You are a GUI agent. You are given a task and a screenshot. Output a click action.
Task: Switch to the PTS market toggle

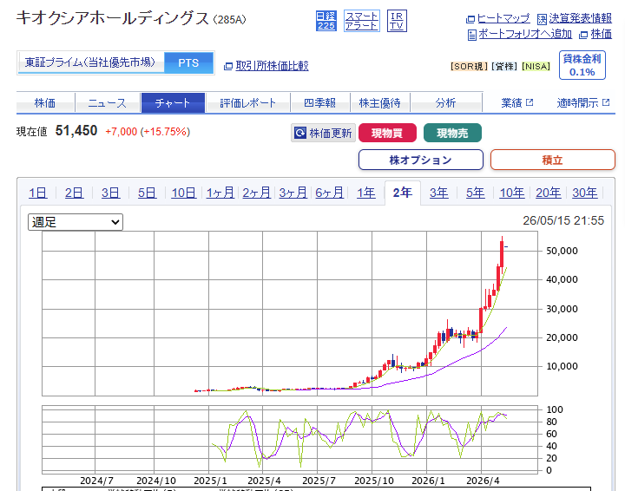pos(188,62)
